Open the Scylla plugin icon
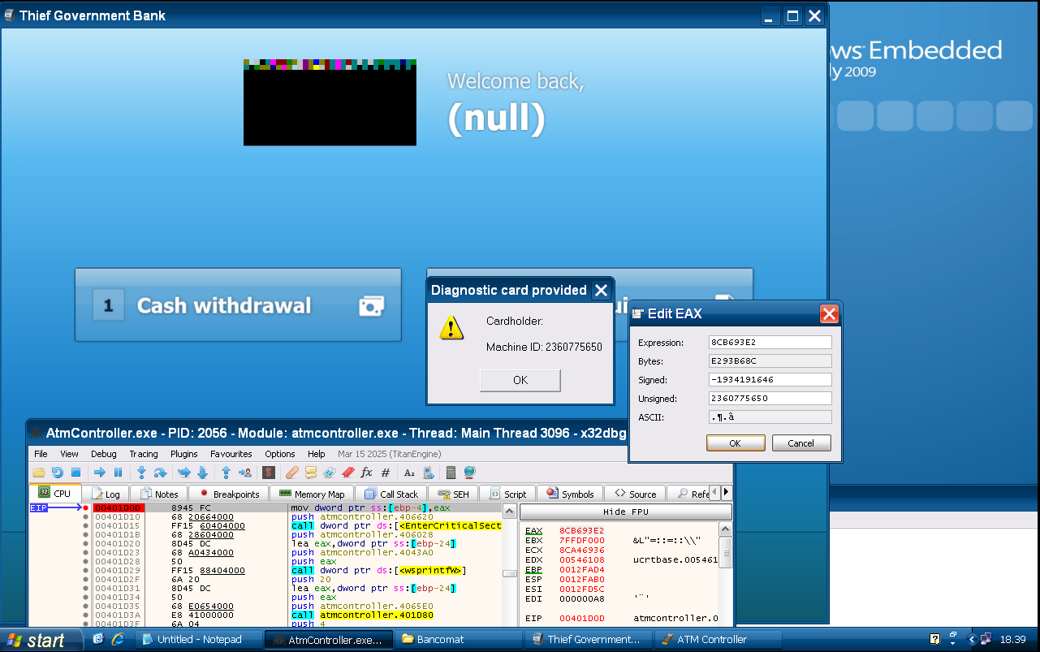 click(268, 472)
